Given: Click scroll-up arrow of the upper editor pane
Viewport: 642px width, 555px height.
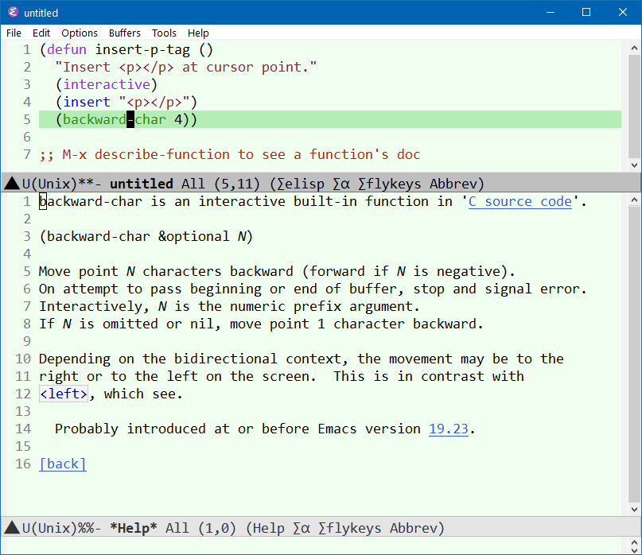Looking at the screenshot, I should tap(634, 49).
